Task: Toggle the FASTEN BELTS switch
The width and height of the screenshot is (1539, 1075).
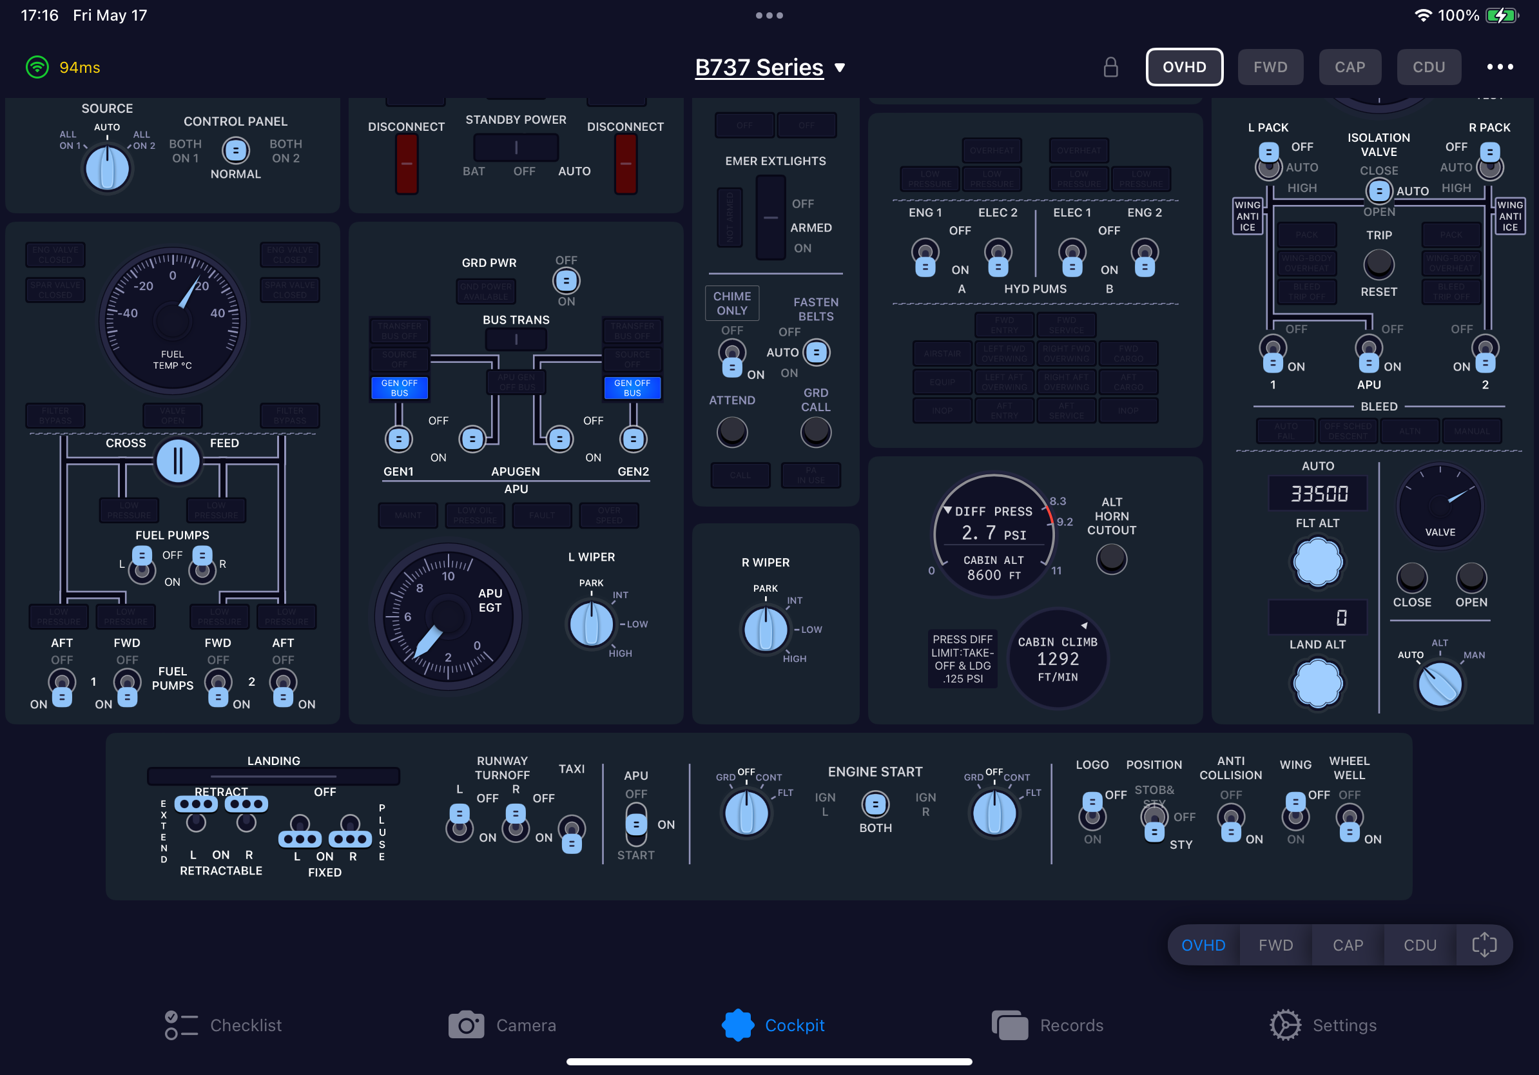Action: coord(817,352)
